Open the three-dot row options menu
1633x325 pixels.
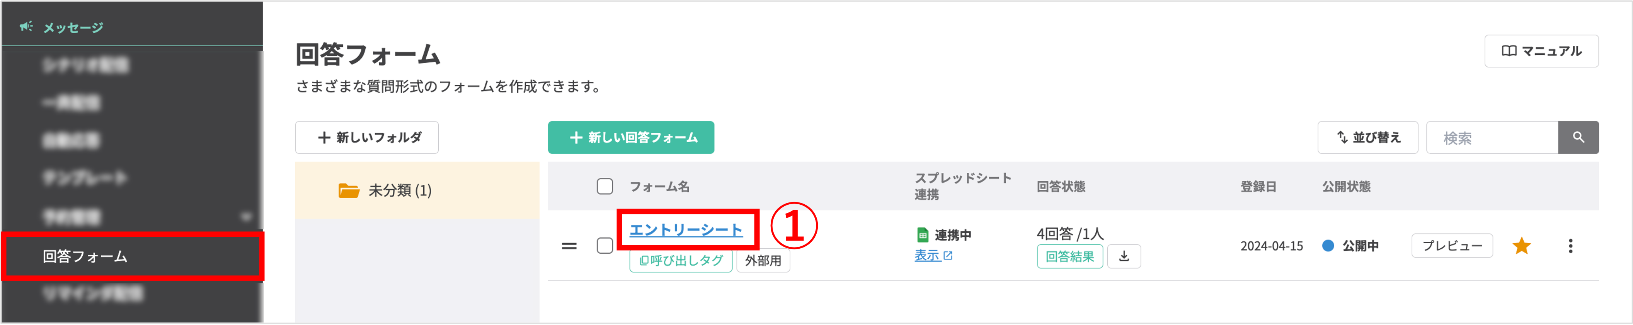point(1570,246)
